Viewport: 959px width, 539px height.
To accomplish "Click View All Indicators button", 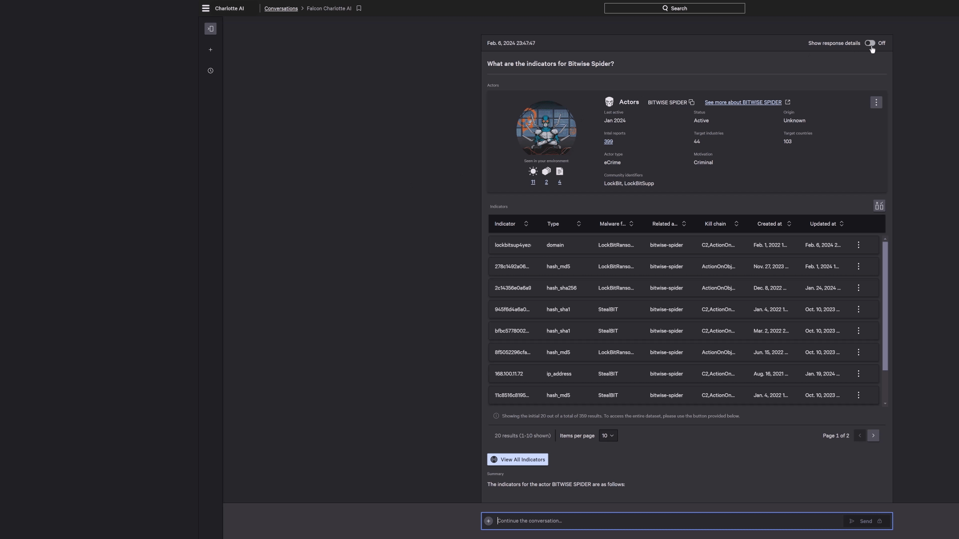I will (x=517, y=460).
